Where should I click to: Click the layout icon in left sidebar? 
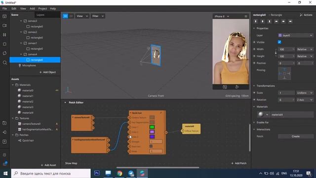click(4, 16)
